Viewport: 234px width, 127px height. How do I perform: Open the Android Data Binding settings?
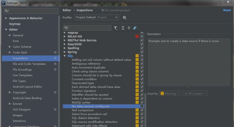27,98
